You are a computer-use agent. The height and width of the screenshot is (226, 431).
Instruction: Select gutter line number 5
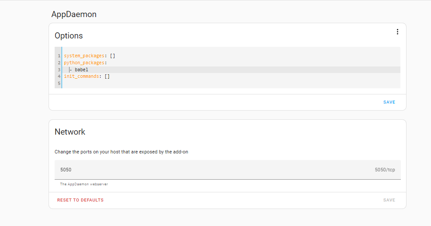[59, 83]
